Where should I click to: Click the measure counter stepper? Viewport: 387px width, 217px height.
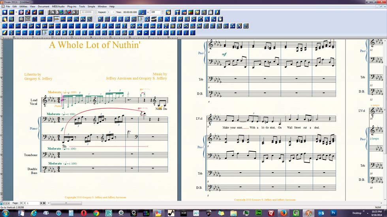[x=95, y=12]
